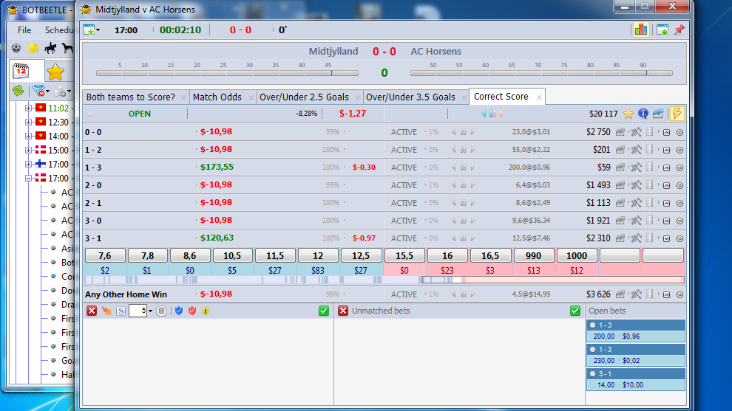Image resolution: width=732 pixels, height=411 pixels.
Task: Open trading tools icon for 0 - 0
Action: [636, 132]
